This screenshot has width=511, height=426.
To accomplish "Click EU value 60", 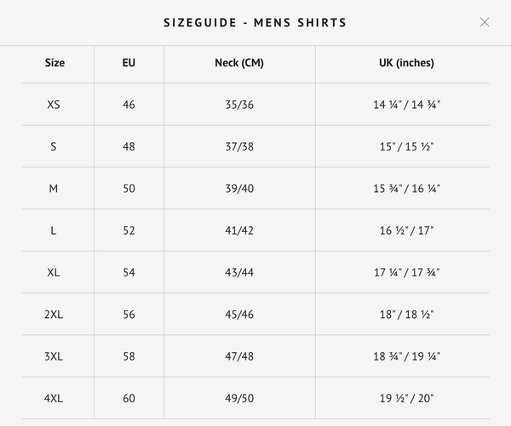I will coord(129,398).
